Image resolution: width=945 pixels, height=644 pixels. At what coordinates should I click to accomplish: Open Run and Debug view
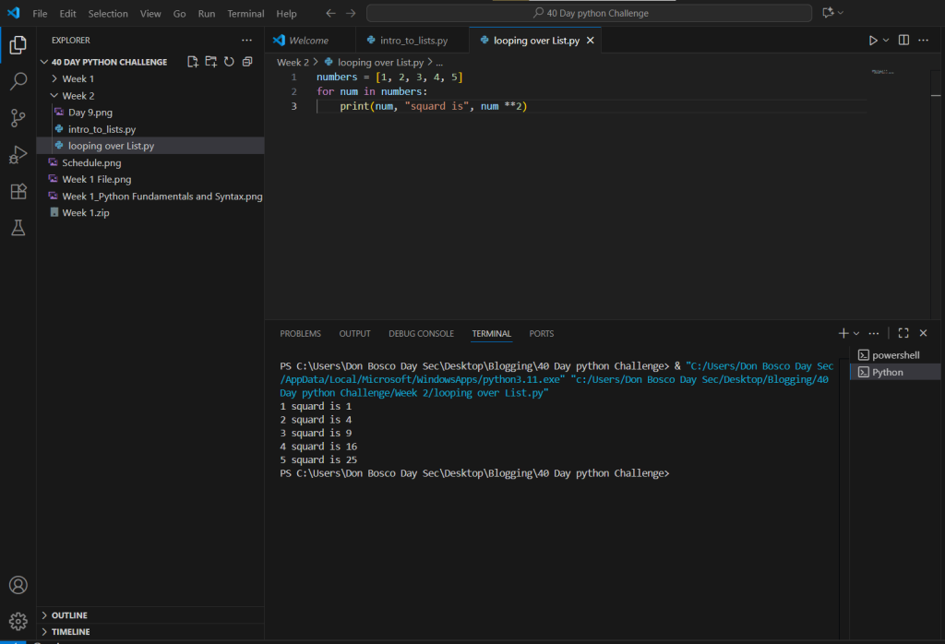coord(18,154)
